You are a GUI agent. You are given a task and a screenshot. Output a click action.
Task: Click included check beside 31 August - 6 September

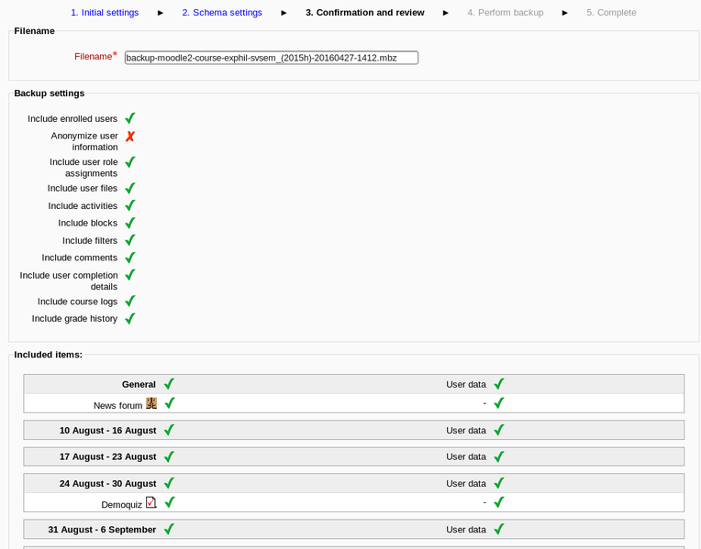[170, 530]
